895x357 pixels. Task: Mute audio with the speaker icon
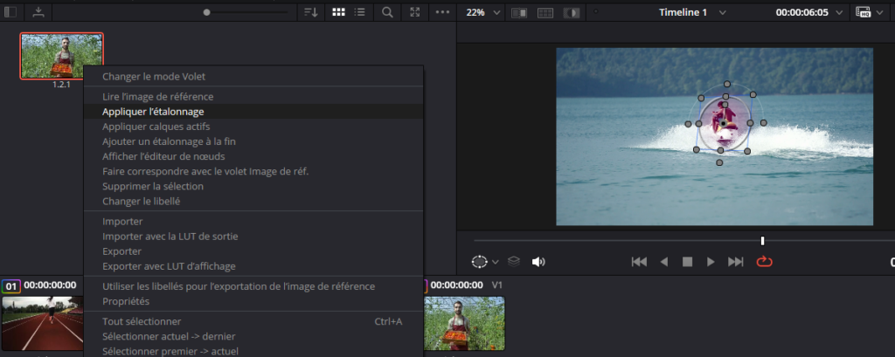(538, 261)
